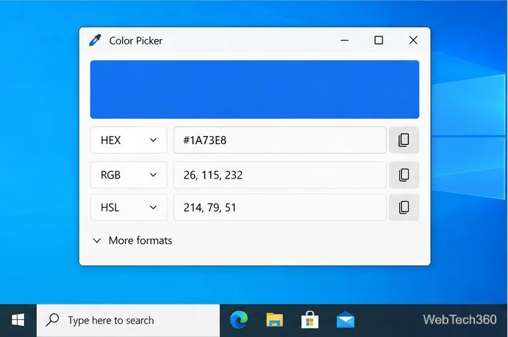Viewport: 508px width, 337px height.
Task: Click the Color Picker eyedropper app icon
Action: [95, 40]
